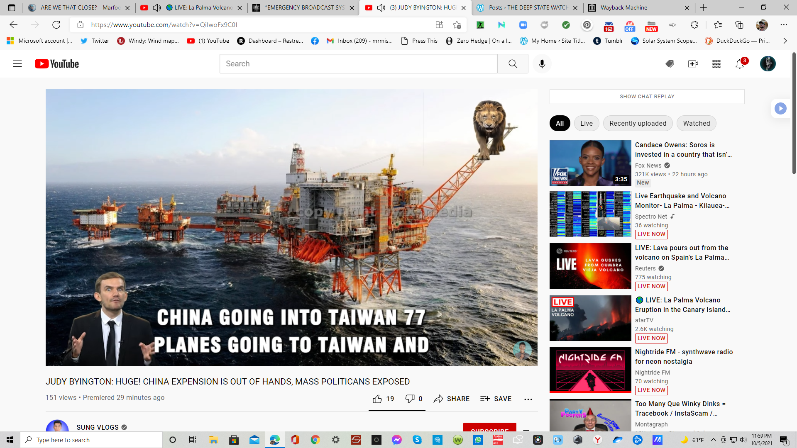Click the Create video camera icon
797x448 pixels.
[693, 64]
